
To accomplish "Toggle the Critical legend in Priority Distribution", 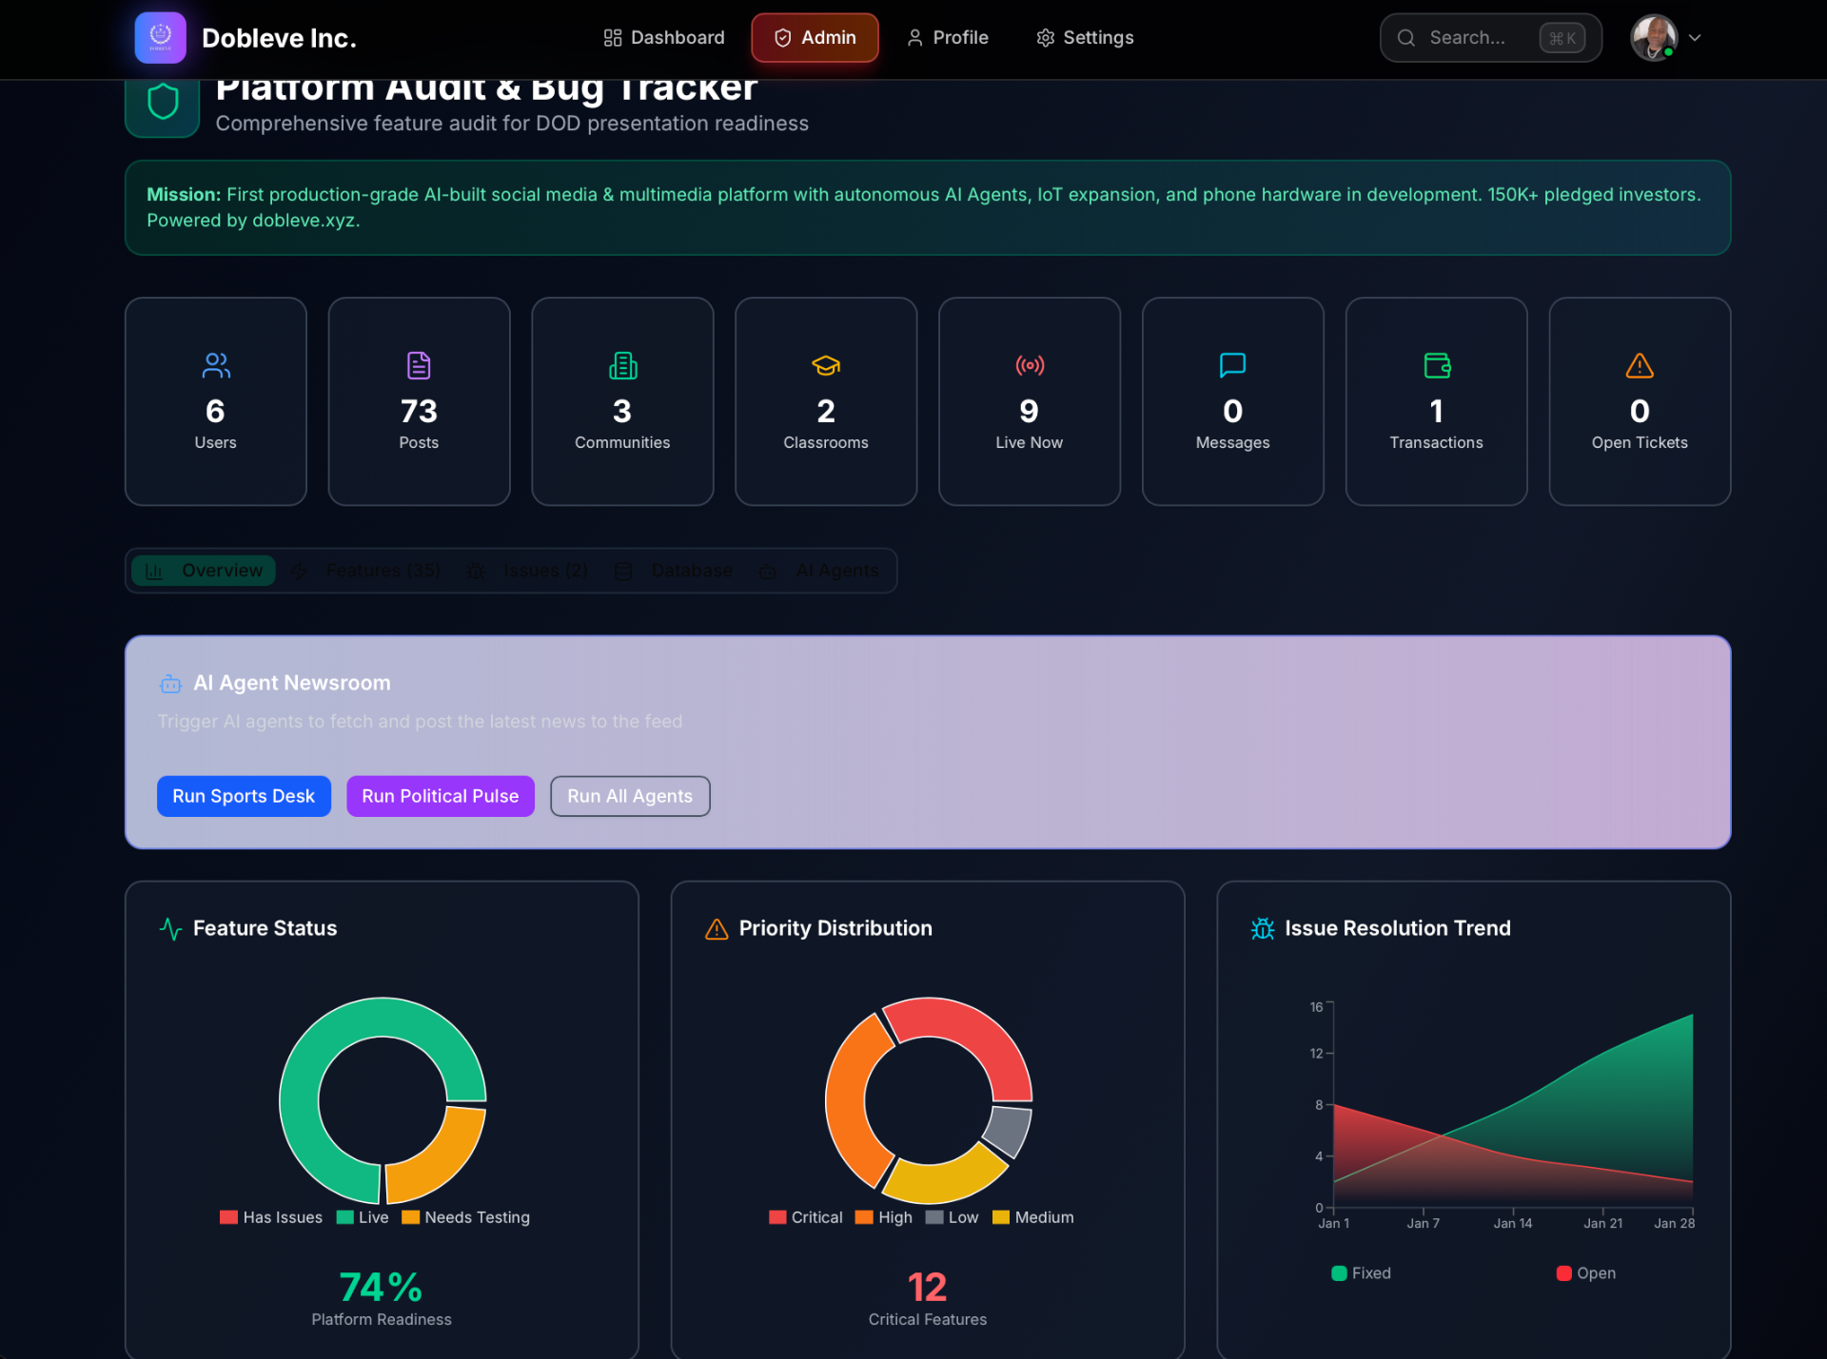I will coord(806,1217).
